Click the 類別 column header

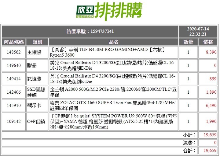point(37,42)
